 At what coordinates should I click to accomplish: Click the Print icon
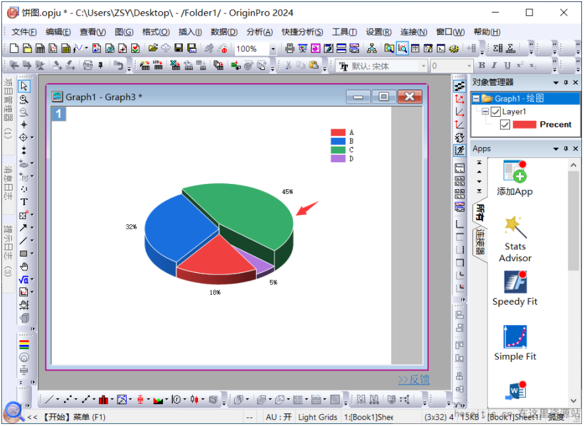coord(290,48)
